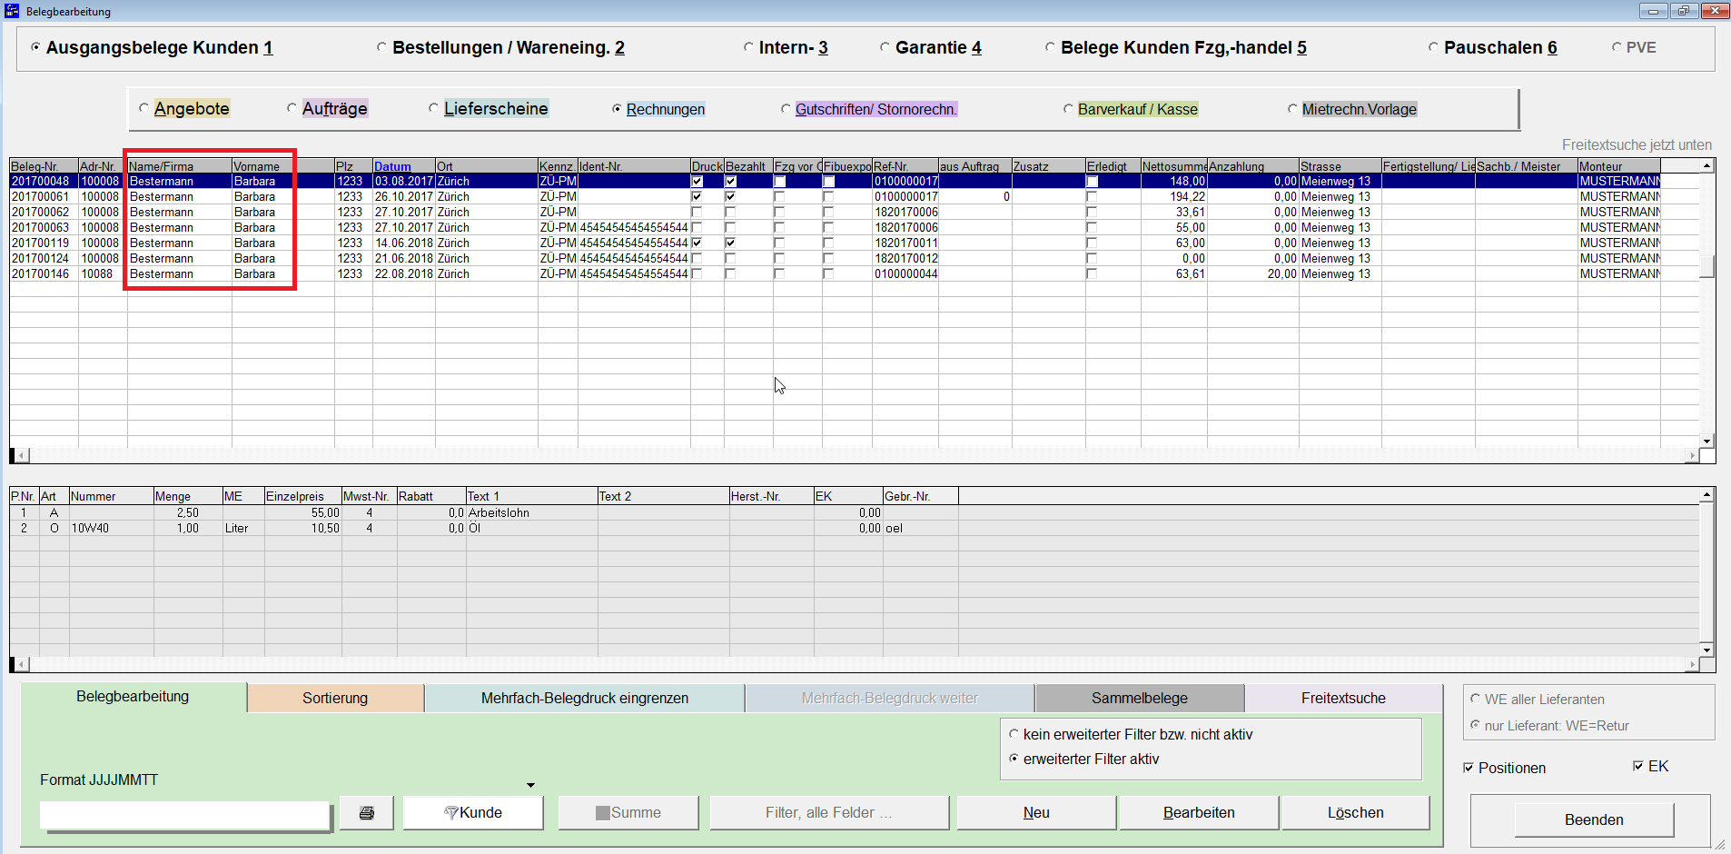Choose 'kein erweiterter Filter bzw. nicht aktiv'
The height and width of the screenshot is (854, 1731).
(x=1131, y=734)
